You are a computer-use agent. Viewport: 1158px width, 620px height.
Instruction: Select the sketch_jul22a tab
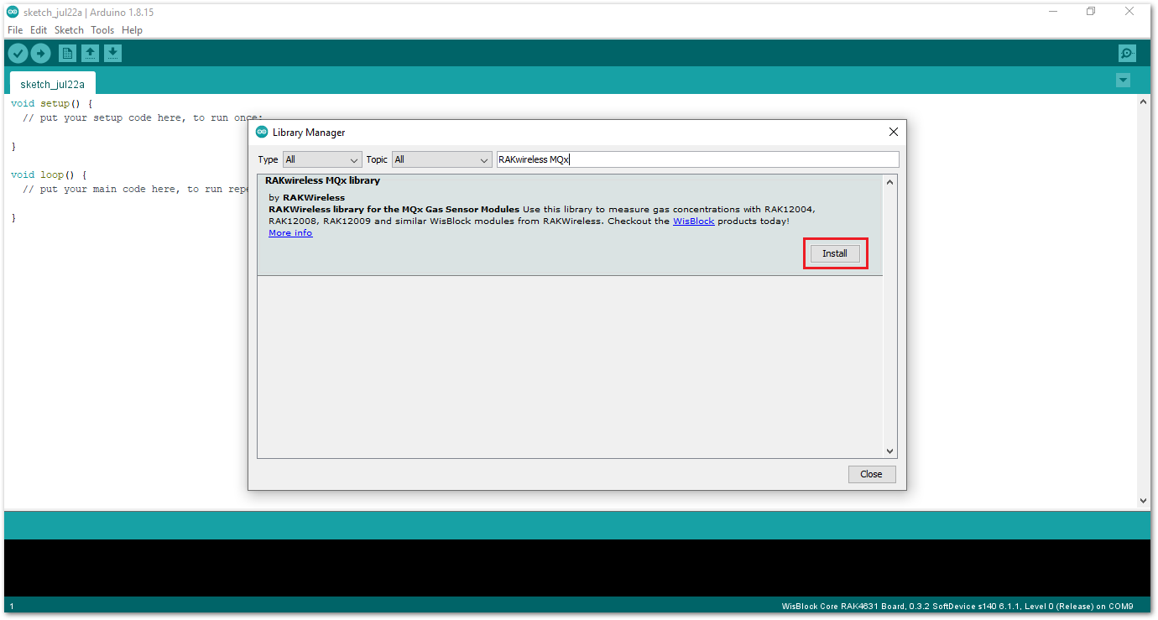coord(52,84)
